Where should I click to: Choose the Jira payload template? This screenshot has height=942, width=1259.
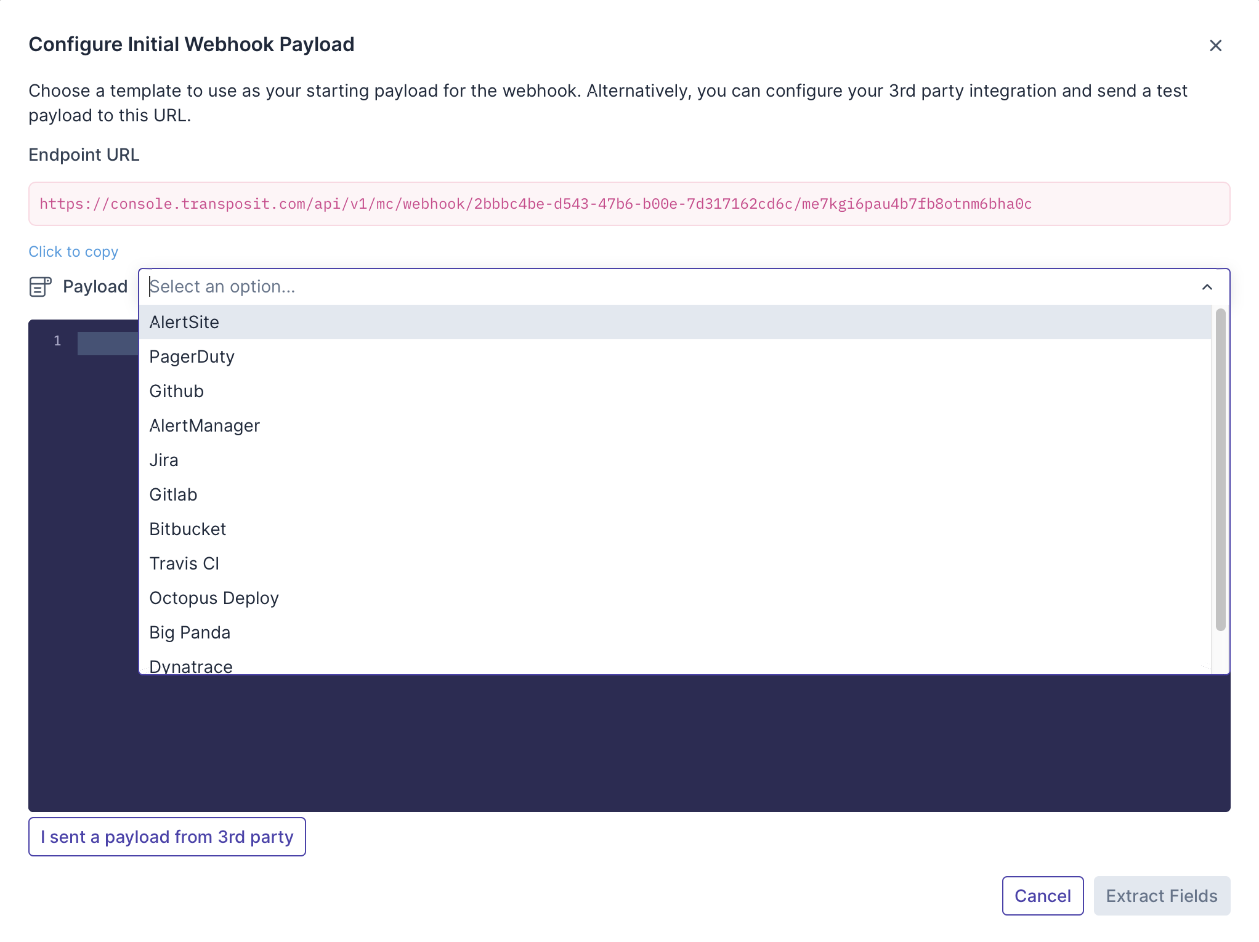[164, 460]
